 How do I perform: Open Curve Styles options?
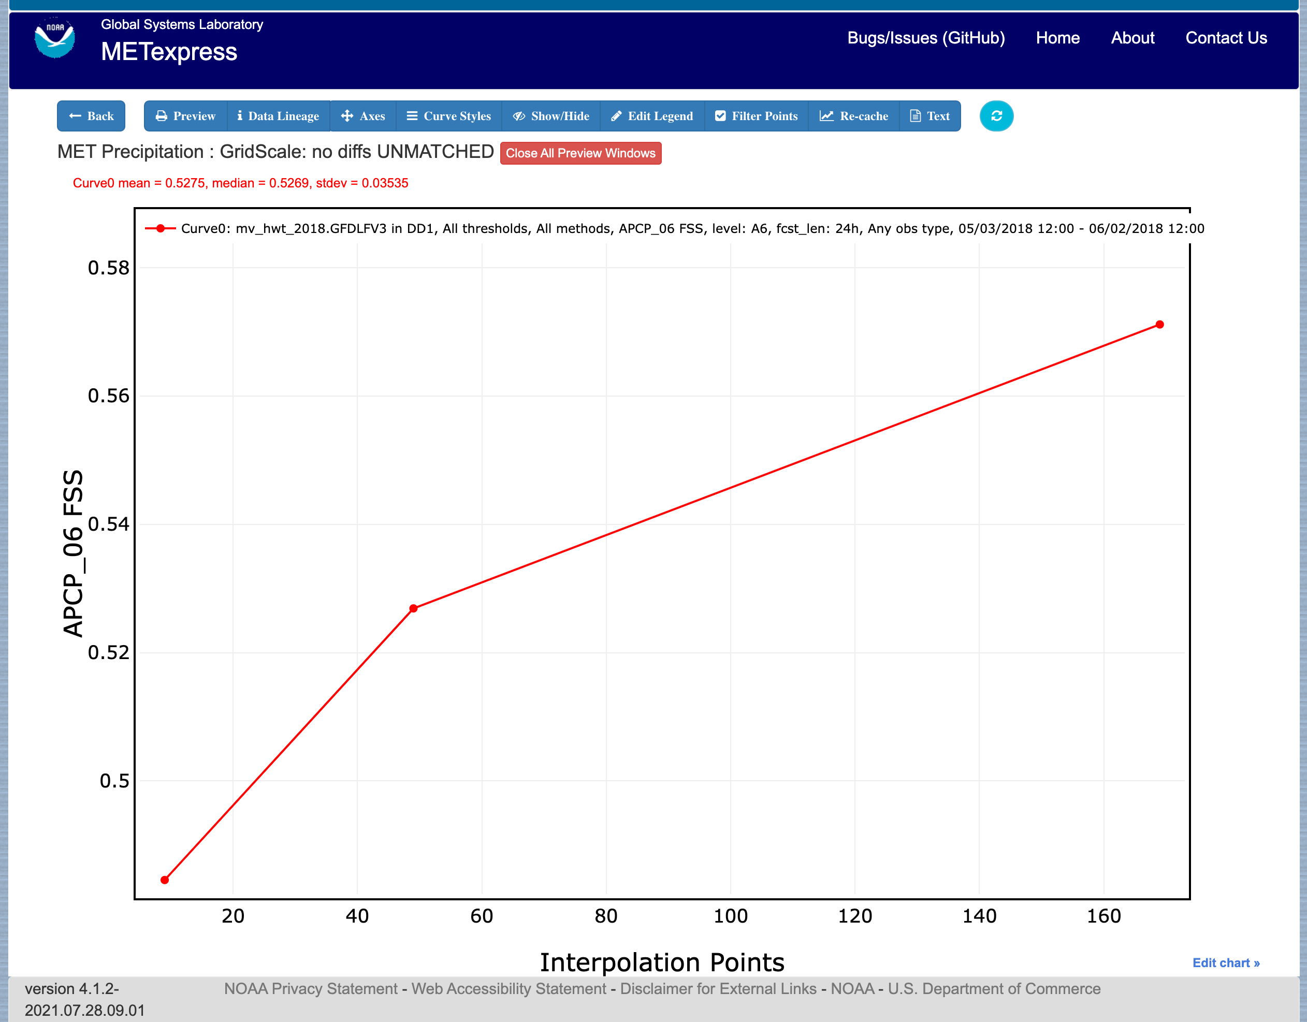coord(449,116)
